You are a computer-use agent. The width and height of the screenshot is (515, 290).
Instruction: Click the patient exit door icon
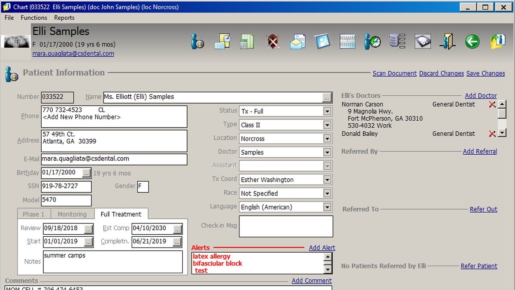(448, 42)
